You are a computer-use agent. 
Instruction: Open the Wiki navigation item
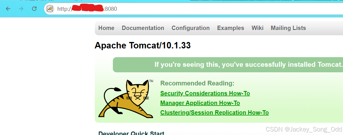coord(258,28)
